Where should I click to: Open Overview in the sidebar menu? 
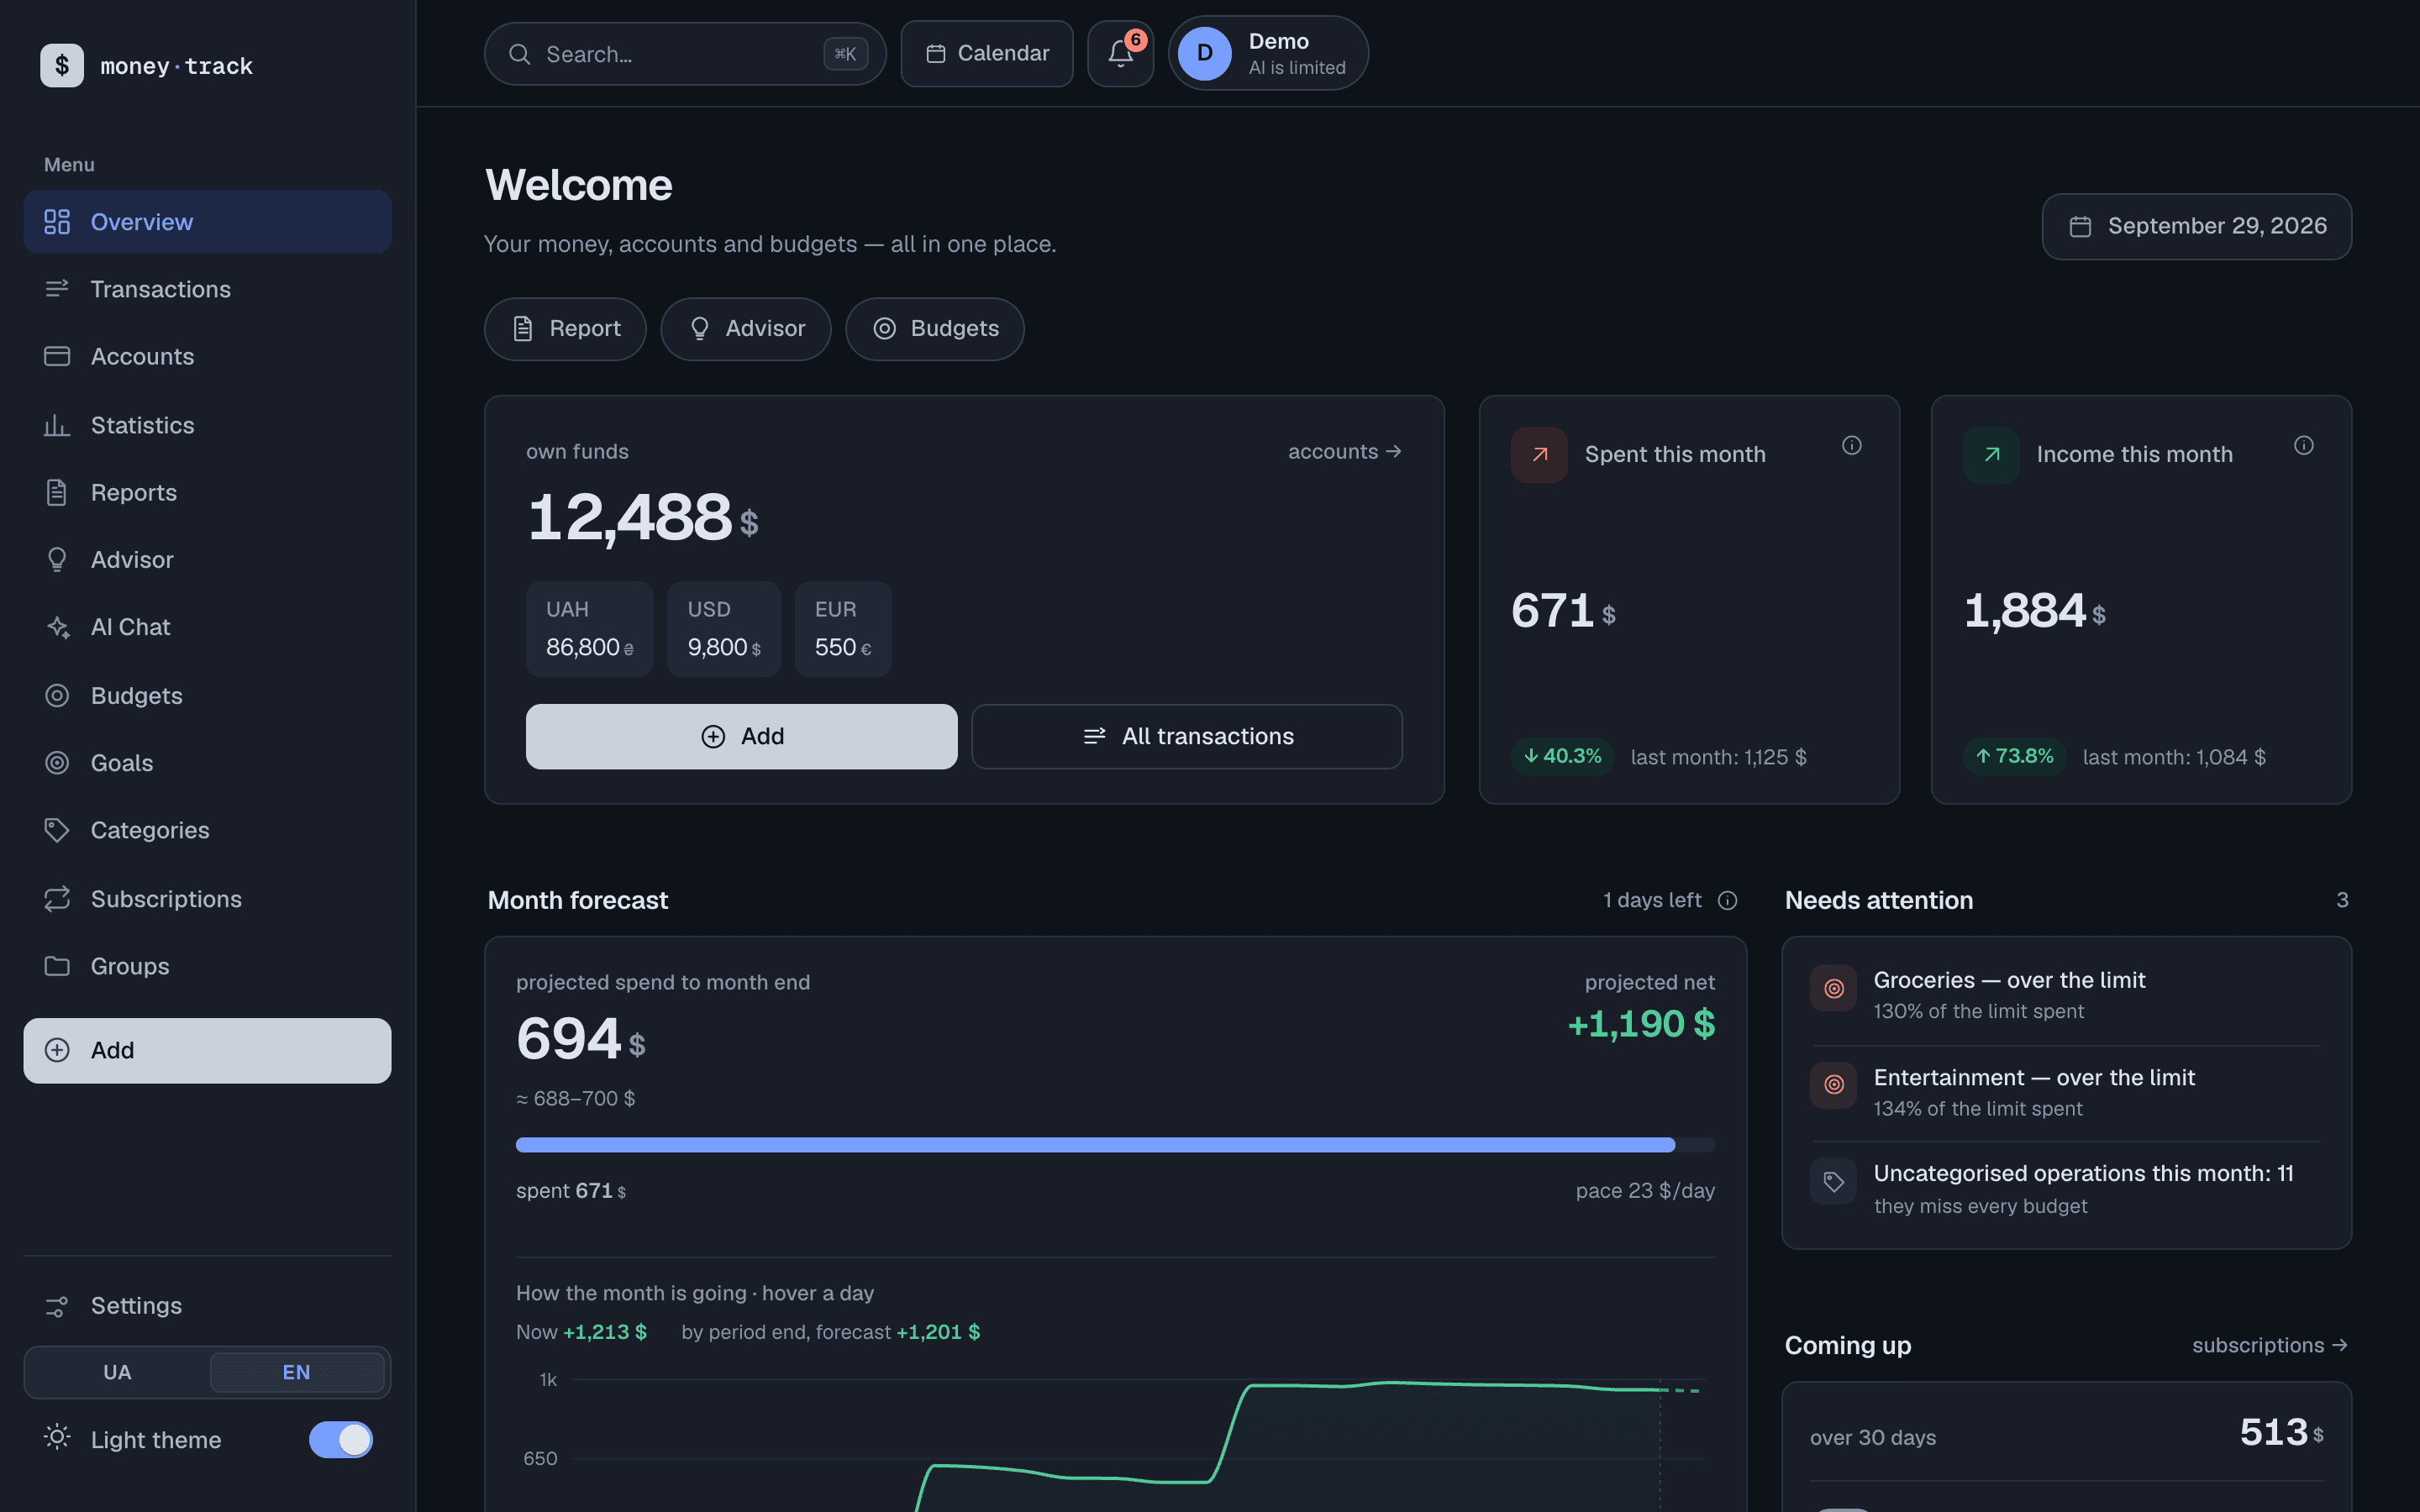coord(207,222)
